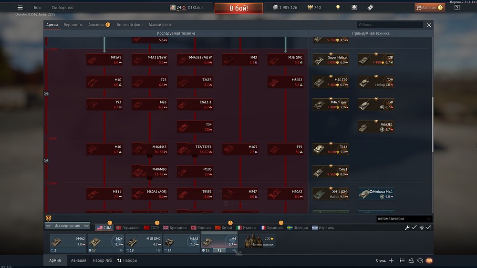Viewport: 477px width, 268px height.
Task: Select the M551 tank card
Action: pos(104,194)
